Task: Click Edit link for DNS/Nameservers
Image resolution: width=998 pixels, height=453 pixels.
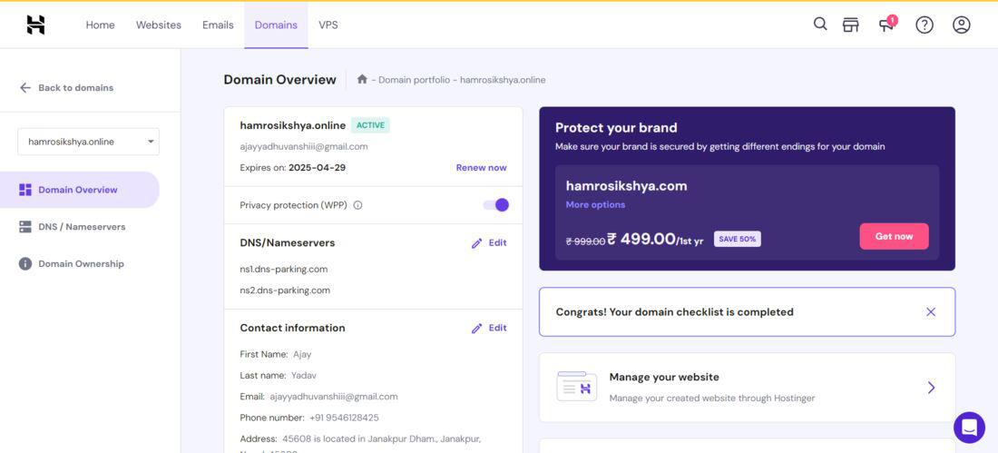Action: 498,242
